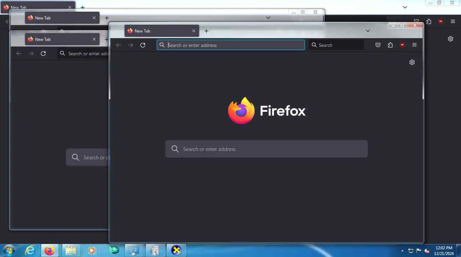
Task: Open new tab in the middle background window
Action: click(x=107, y=18)
